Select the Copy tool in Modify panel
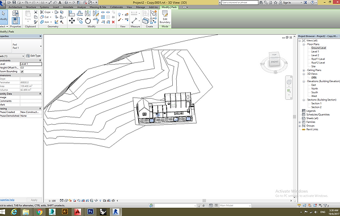This screenshot has width=340, height=216. coord(80,21)
